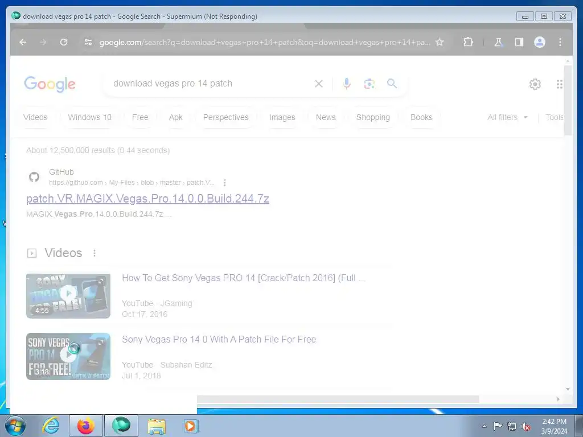This screenshot has height=437, width=583.
Task: Reload the page with refresh icon
Action: (x=64, y=42)
